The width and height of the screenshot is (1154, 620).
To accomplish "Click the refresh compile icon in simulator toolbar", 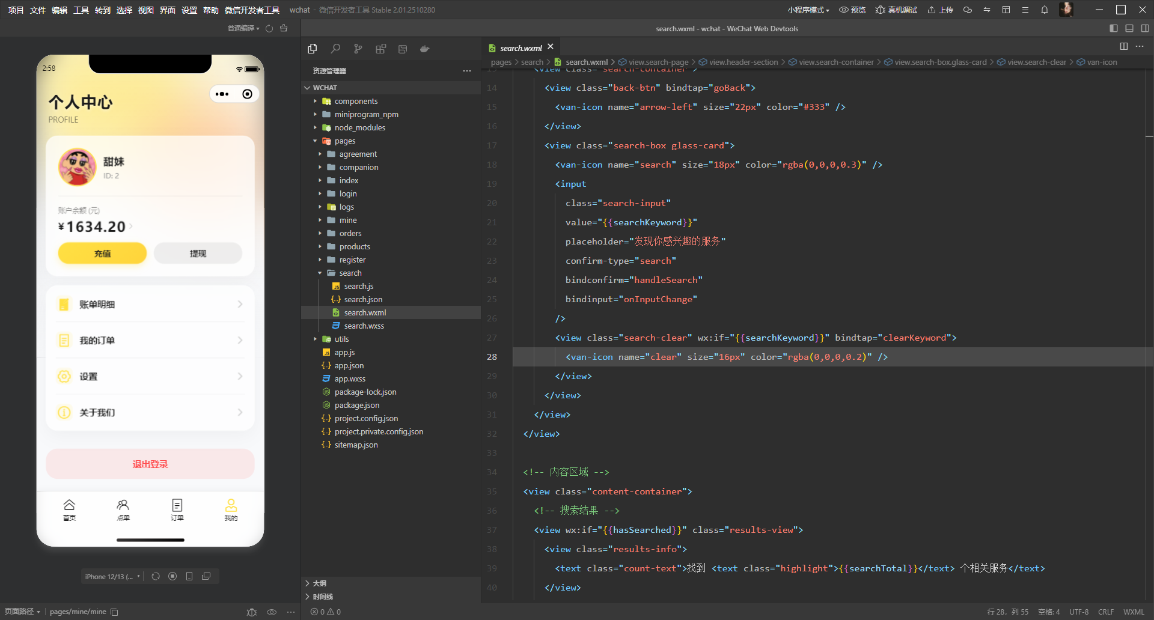I will point(269,28).
